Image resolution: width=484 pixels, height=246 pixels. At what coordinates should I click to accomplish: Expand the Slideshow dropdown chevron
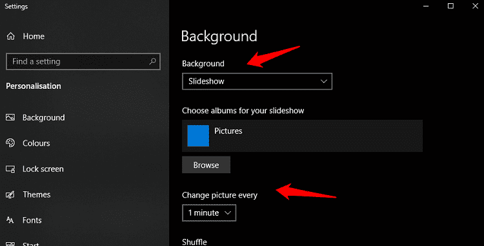324,82
